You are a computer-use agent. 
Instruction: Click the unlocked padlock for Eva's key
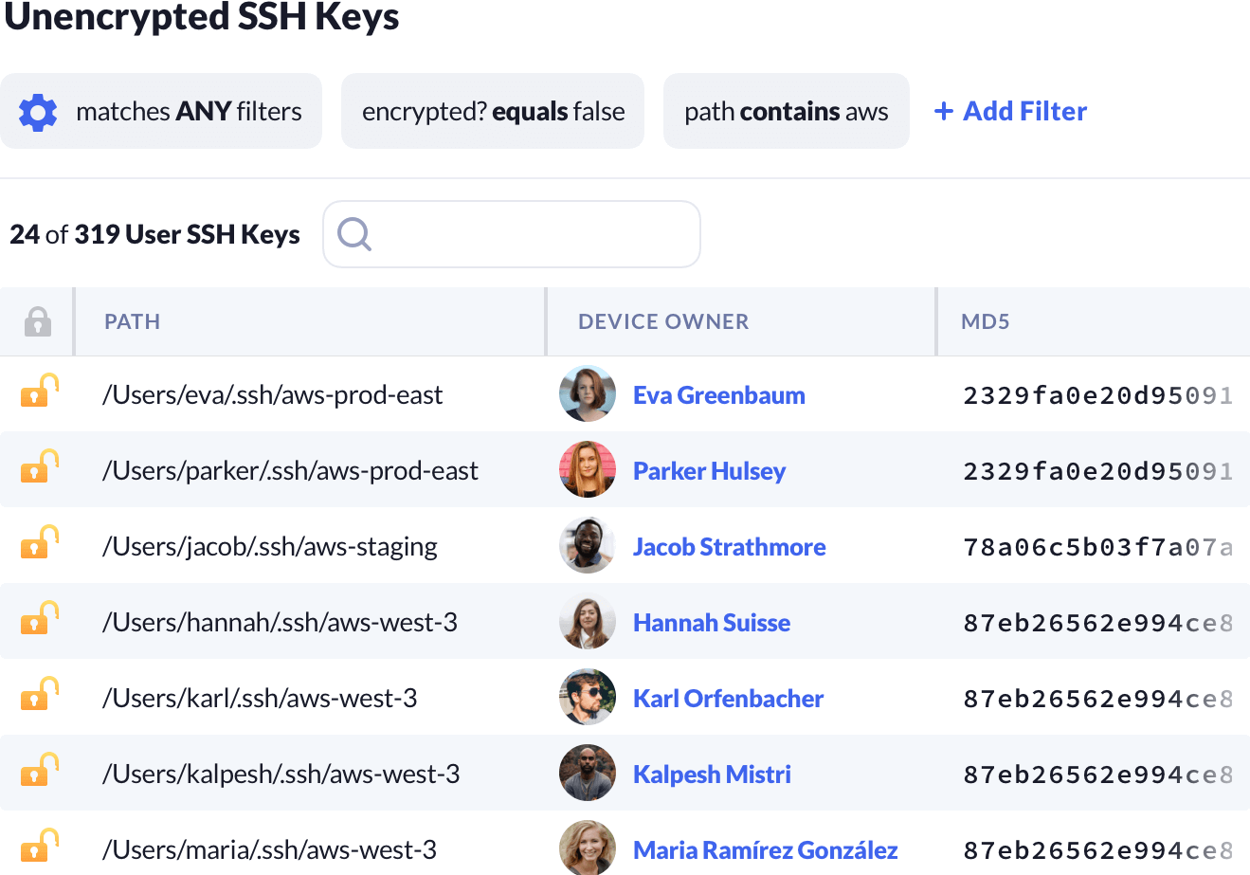[39, 392]
